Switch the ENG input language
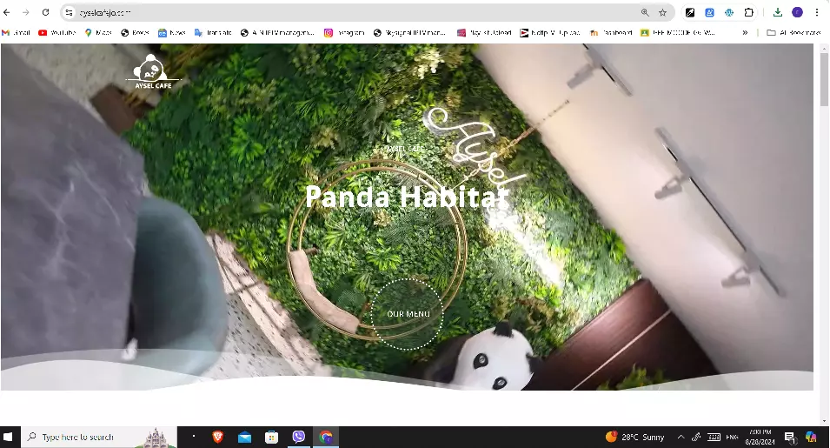 [x=732, y=437]
